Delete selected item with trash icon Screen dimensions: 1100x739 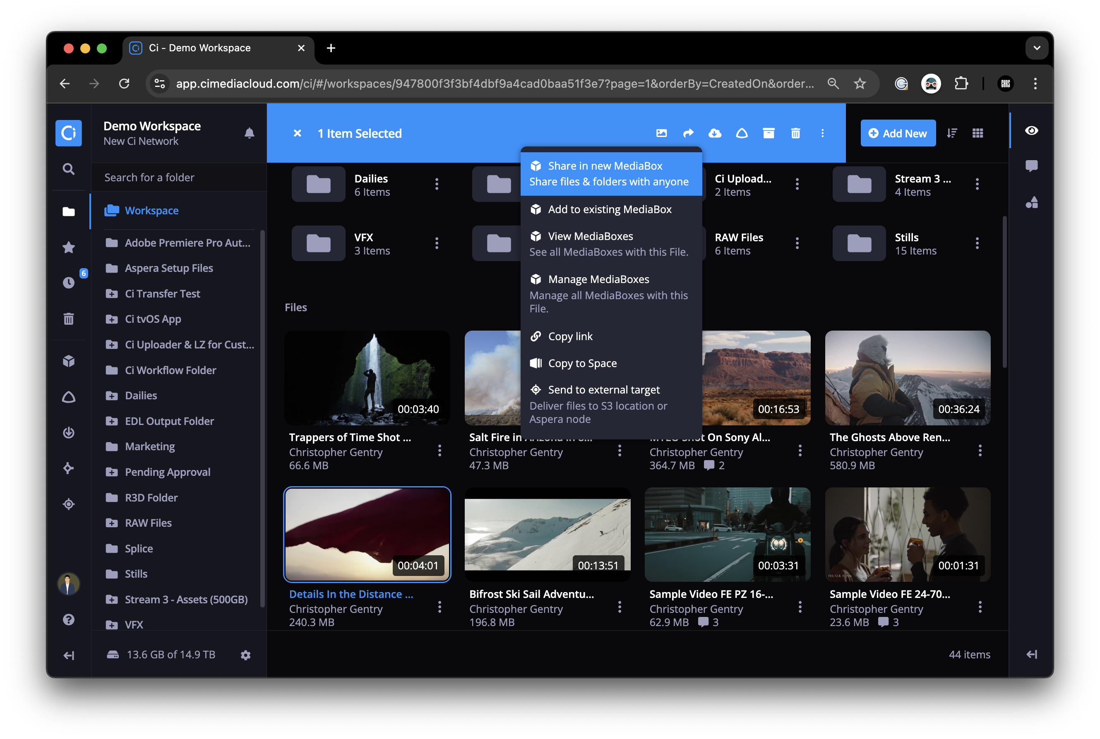pos(795,133)
